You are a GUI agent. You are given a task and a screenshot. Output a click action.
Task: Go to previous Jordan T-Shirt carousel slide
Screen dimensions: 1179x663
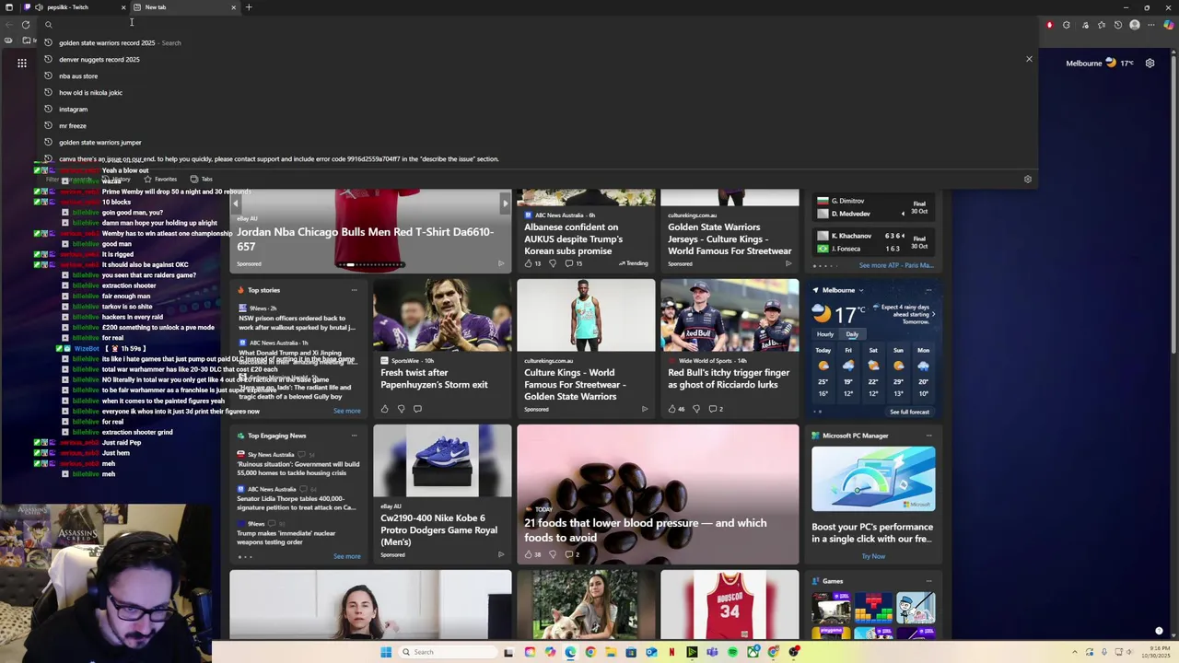coord(236,203)
